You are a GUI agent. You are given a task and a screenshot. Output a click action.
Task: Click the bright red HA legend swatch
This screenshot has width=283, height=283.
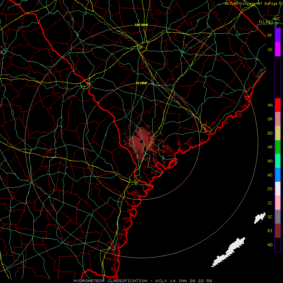pos(278,105)
